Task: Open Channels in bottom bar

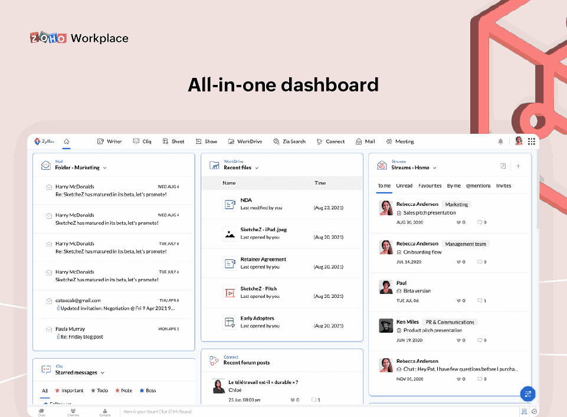Action: tap(73, 412)
